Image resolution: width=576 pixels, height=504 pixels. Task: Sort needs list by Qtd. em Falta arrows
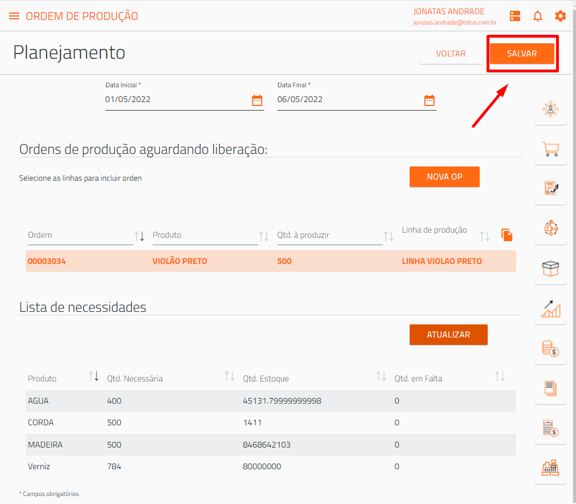[x=500, y=376]
